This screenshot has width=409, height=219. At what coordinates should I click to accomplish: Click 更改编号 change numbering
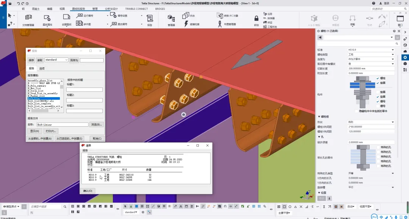click(119, 24)
